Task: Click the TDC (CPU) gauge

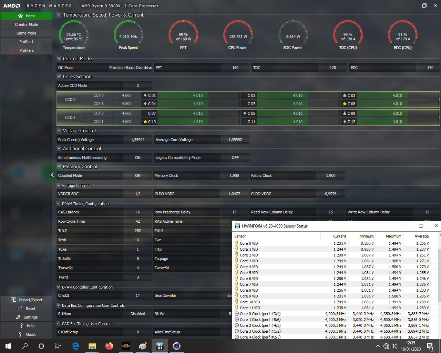Action: coord(348,35)
